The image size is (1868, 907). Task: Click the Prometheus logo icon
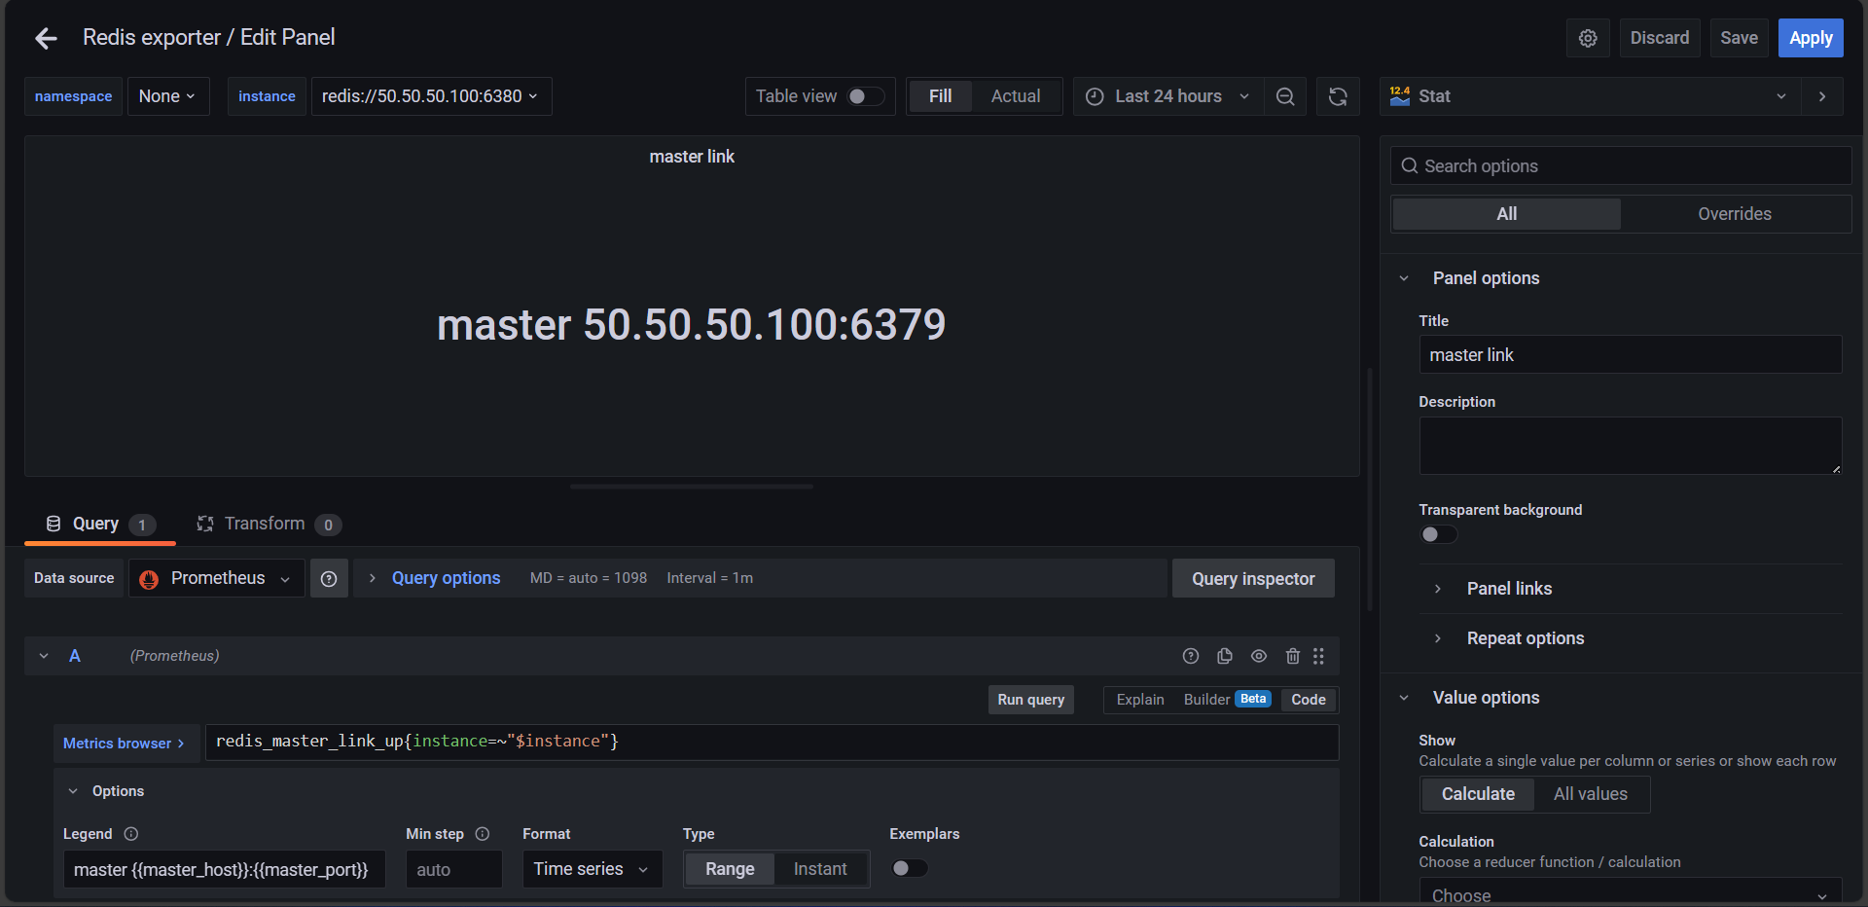pos(149,579)
